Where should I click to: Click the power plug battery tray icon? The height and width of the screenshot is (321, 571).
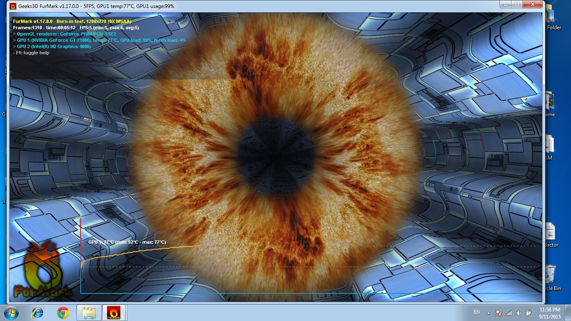[528, 313]
